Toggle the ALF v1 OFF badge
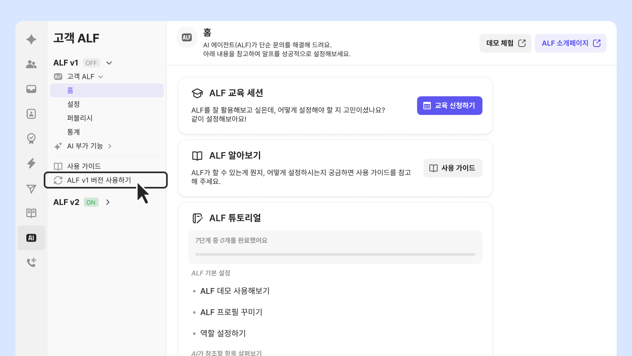The image size is (632, 356). point(92,63)
